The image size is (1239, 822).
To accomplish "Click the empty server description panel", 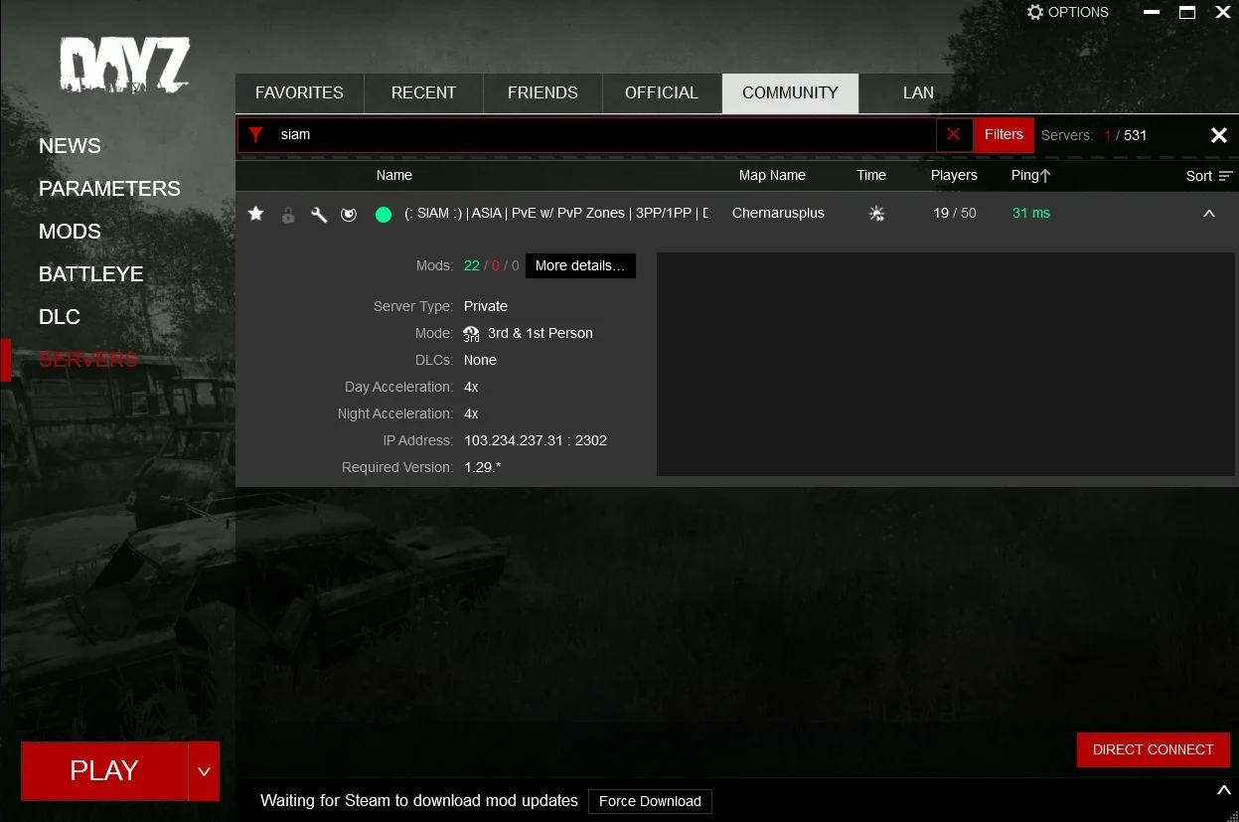I will click(945, 365).
